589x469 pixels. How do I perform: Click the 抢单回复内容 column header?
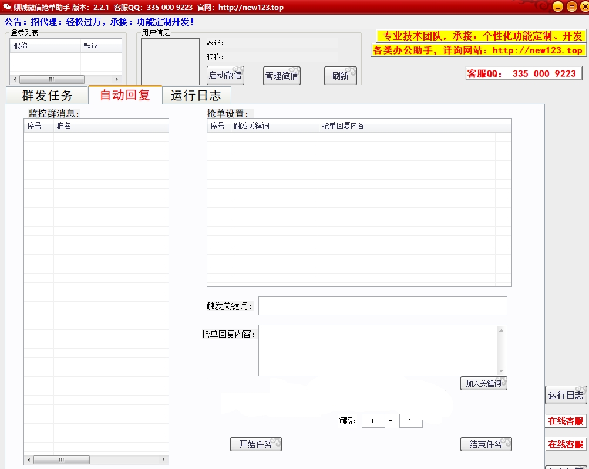coord(407,126)
